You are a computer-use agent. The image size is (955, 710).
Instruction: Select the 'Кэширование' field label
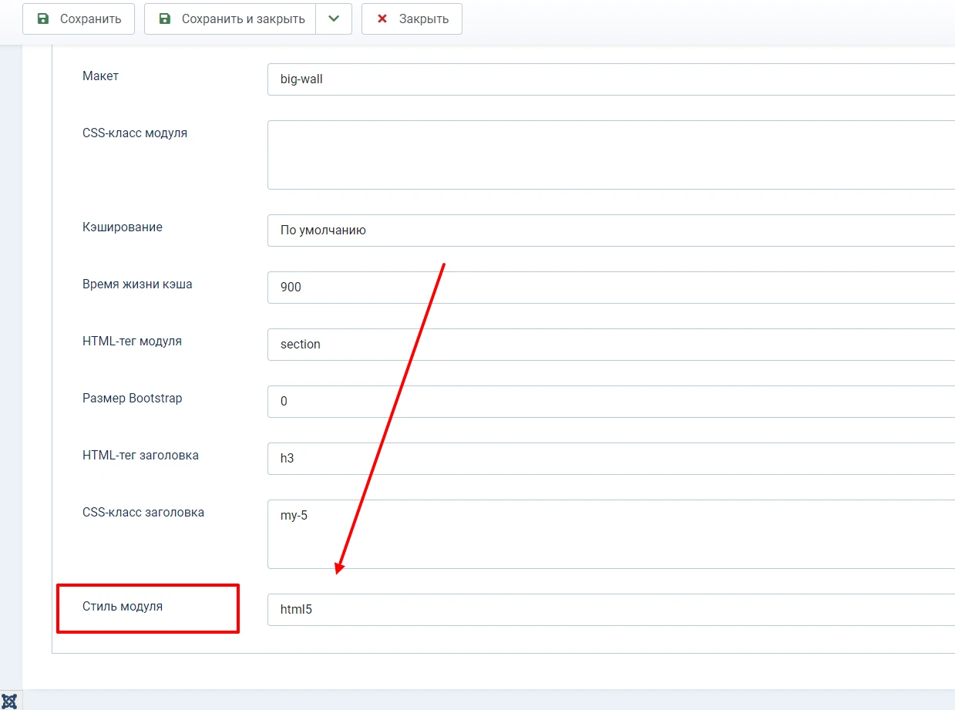point(122,227)
